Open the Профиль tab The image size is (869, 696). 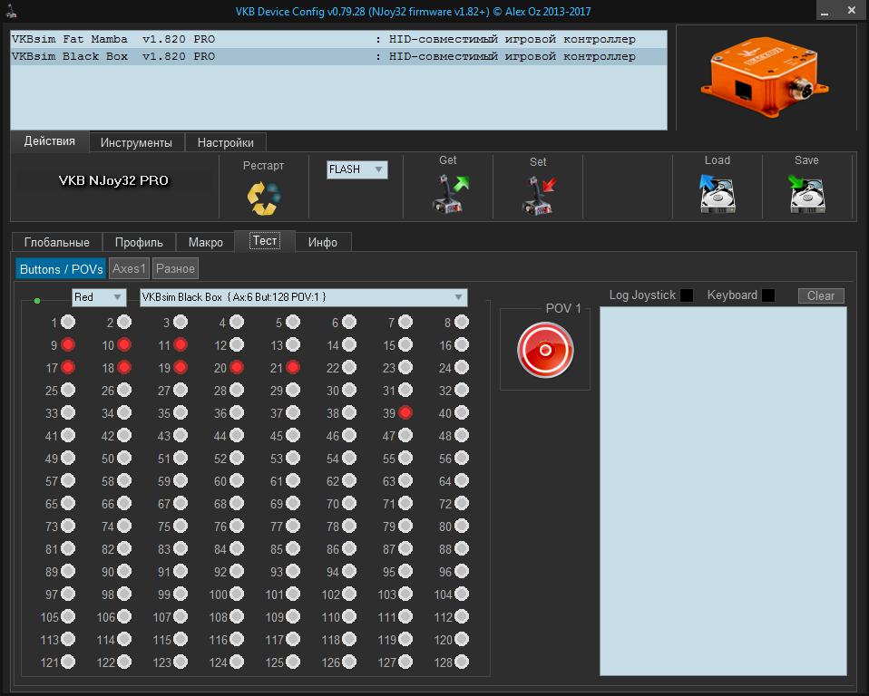pyautogui.click(x=139, y=242)
